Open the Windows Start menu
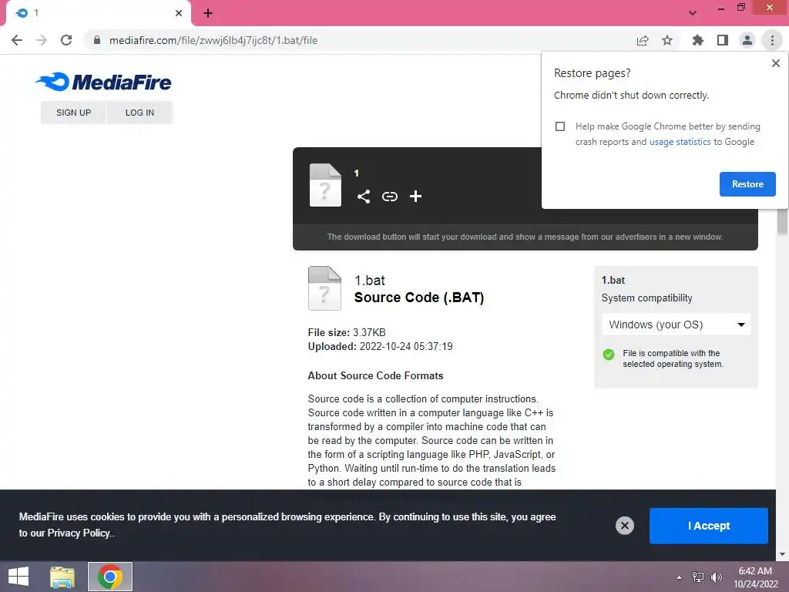Viewport: 789px width, 592px height. [x=18, y=577]
